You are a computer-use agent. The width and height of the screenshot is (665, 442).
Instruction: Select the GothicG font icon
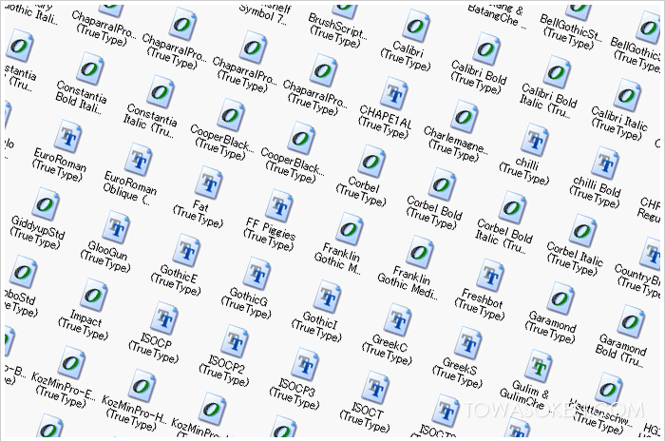coord(256,273)
